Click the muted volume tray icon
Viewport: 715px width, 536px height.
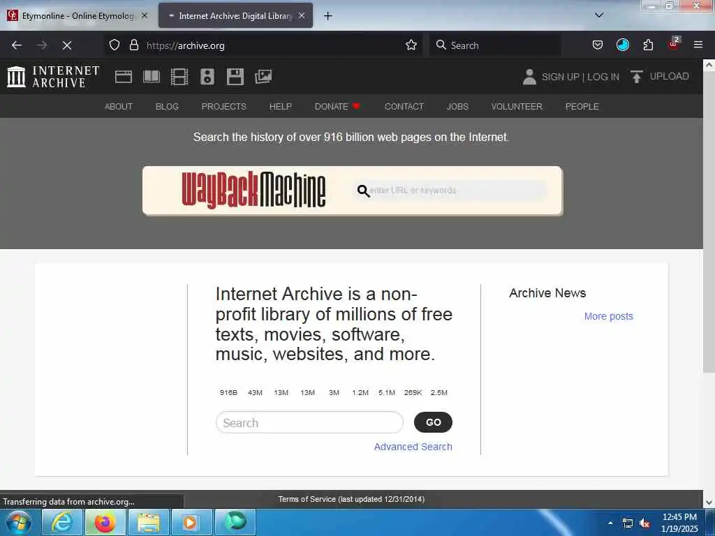pyautogui.click(x=644, y=523)
